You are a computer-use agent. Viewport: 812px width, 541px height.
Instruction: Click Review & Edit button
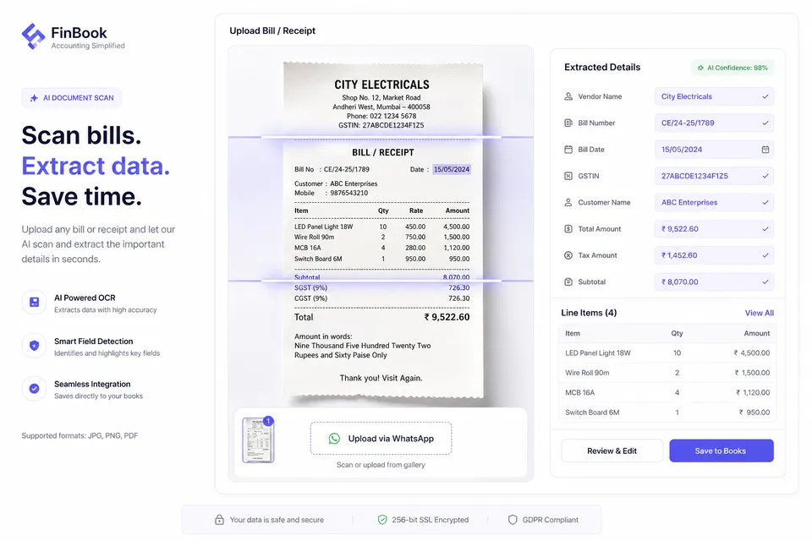(x=612, y=451)
